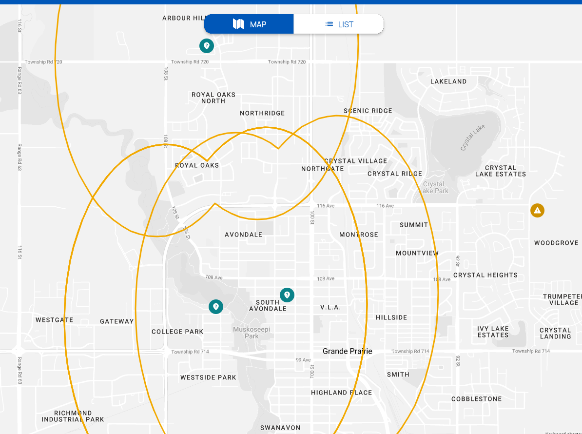The height and width of the screenshot is (434, 582).
Task: Keep MAP view selected
Action: [x=249, y=23]
